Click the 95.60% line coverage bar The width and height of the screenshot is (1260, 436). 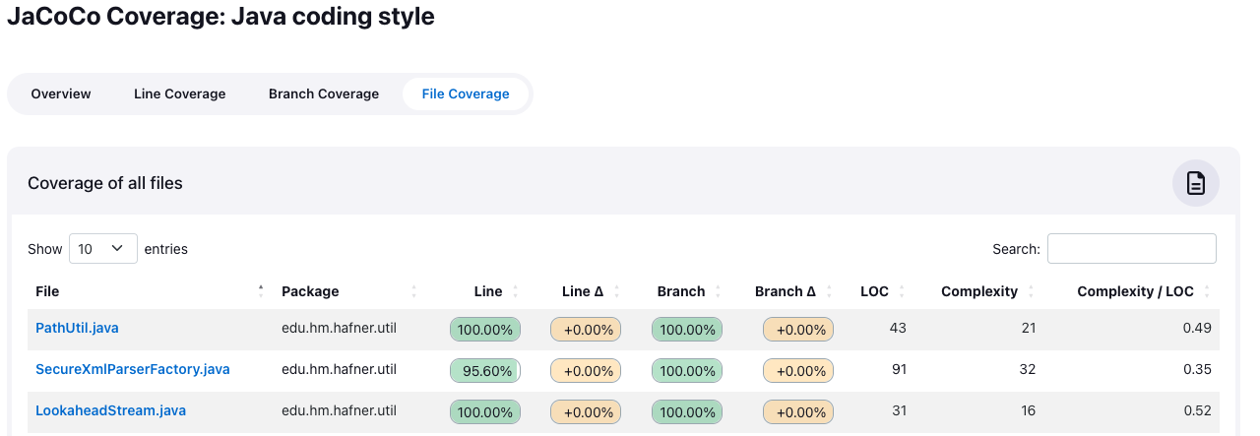(485, 371)
